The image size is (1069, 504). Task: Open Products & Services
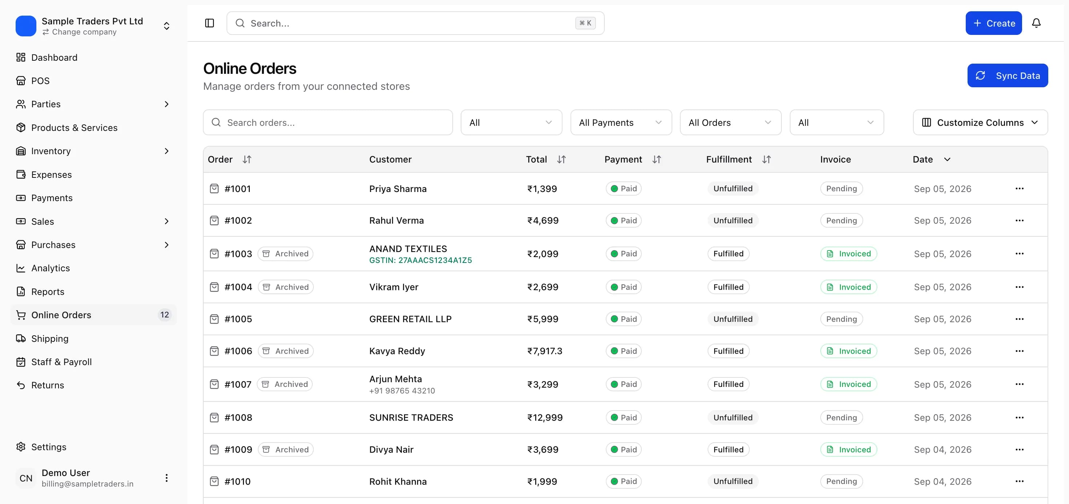pos(94,127)
